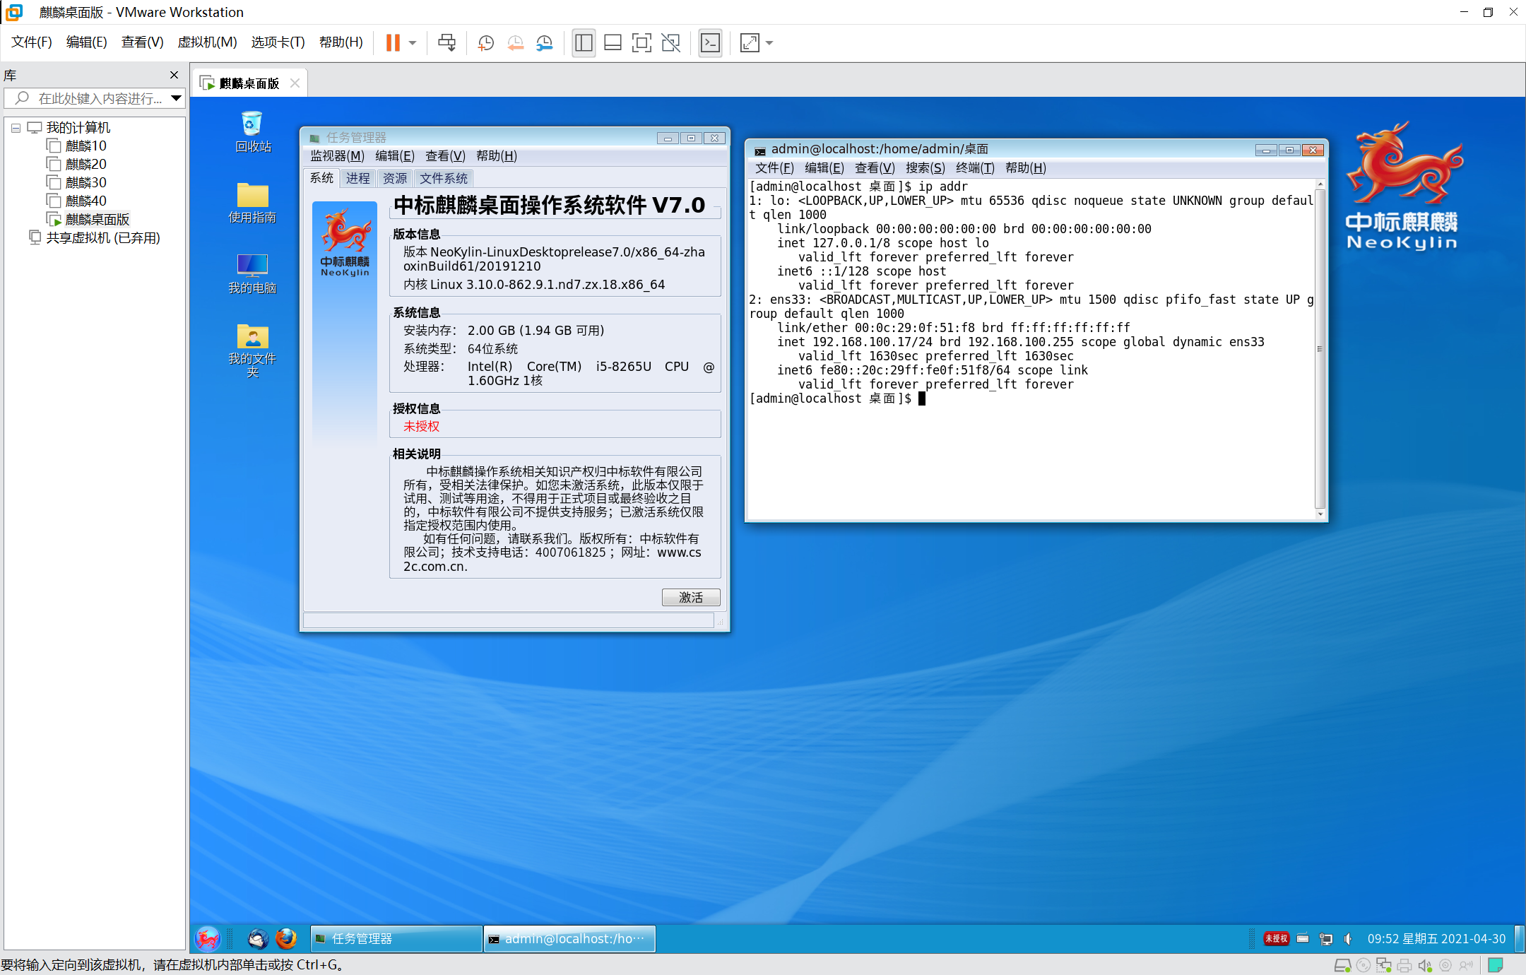The height and width of the screenshot is (975, 1526).
Task: Click the library search input field
Action: coord(99,98)
